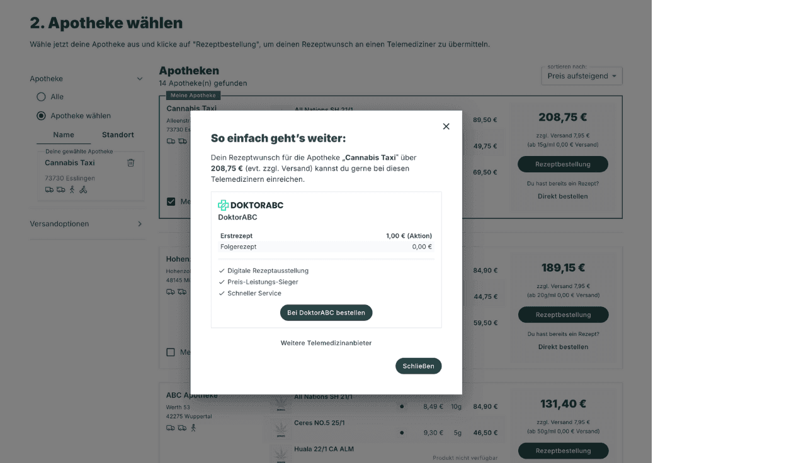Select the Name tab in pharmacy filter
The height and width of the screenshot is (463, 806).
click(64, 135)
